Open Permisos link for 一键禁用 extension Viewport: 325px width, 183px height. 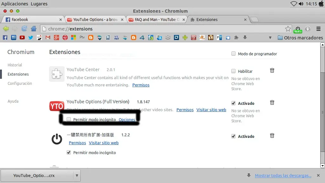point(77,143)
